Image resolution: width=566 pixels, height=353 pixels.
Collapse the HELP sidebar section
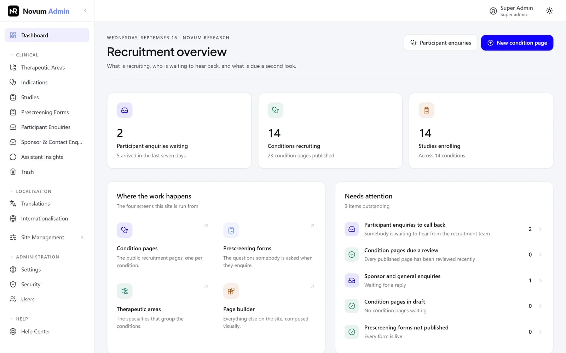tap(19, 319)
